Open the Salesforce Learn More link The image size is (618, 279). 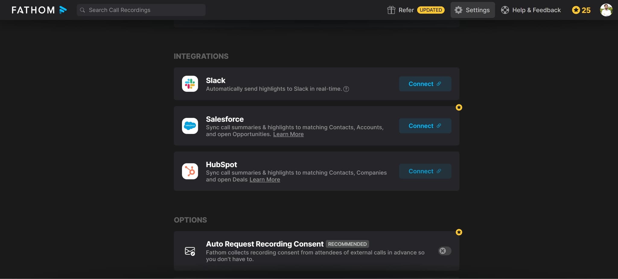click(288, 134)
